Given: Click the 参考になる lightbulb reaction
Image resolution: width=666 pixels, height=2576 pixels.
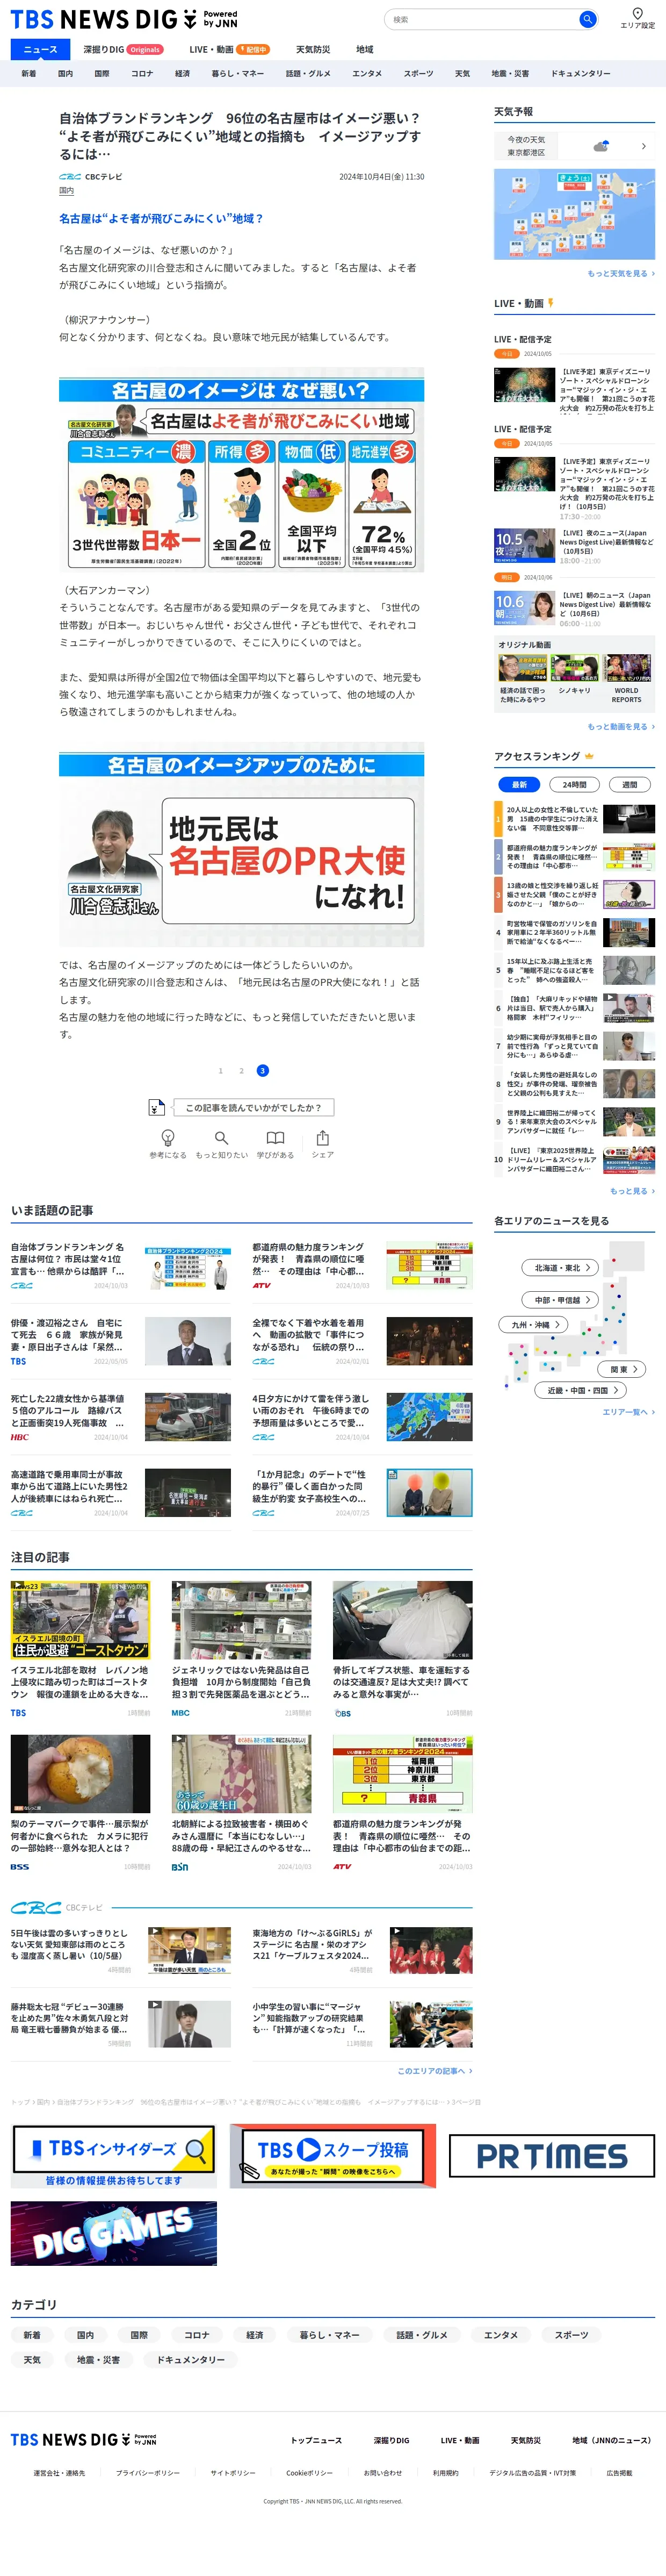Looking at the screenshot, I should [168, 1144].
